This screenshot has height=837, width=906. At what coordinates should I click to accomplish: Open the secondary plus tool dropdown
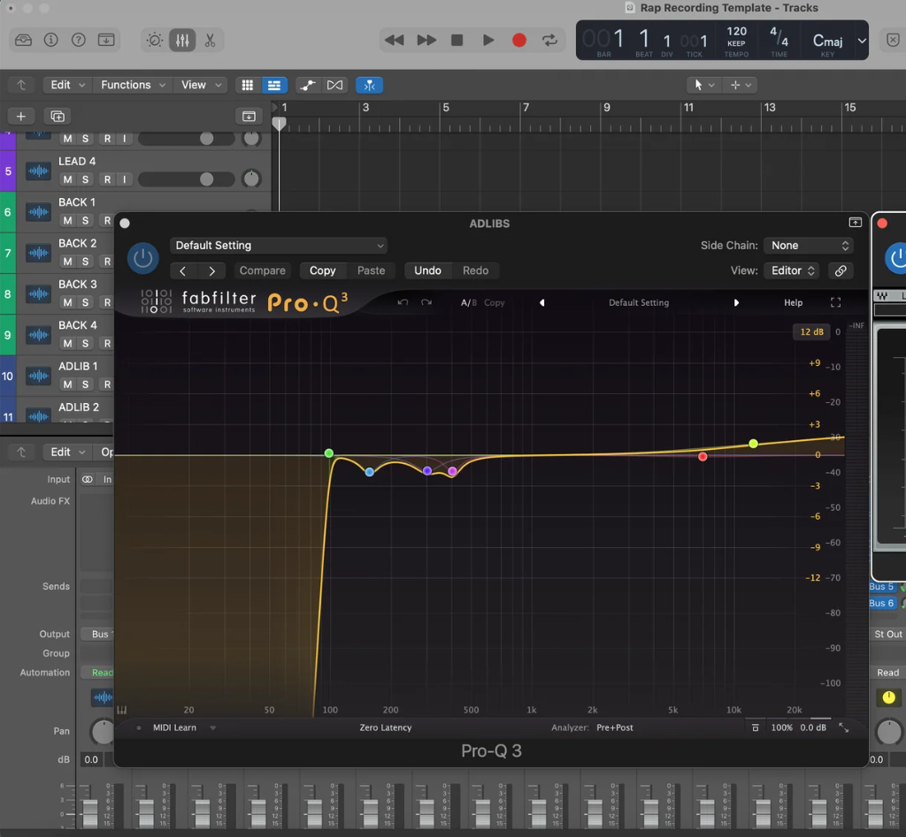point(741,85)
